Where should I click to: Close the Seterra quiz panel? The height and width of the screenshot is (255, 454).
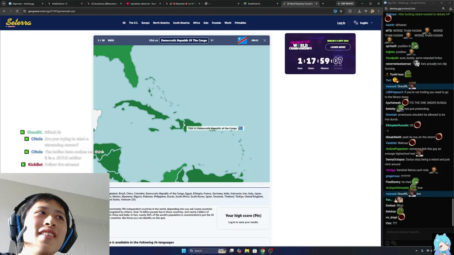pos(265,40)
